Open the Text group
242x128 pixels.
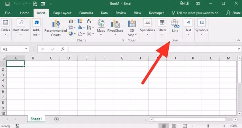click(188, 27)
